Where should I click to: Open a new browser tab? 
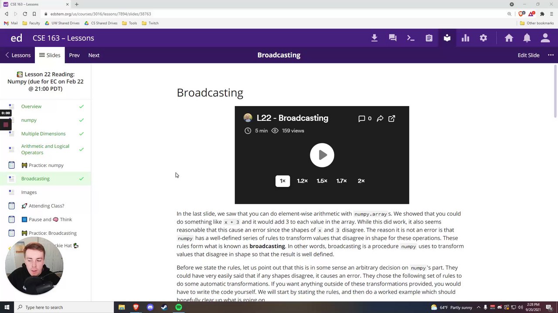[77, 4]
